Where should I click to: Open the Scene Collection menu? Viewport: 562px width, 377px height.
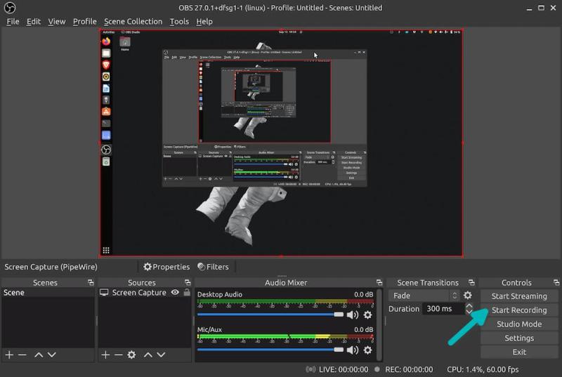tap(133, 21)
